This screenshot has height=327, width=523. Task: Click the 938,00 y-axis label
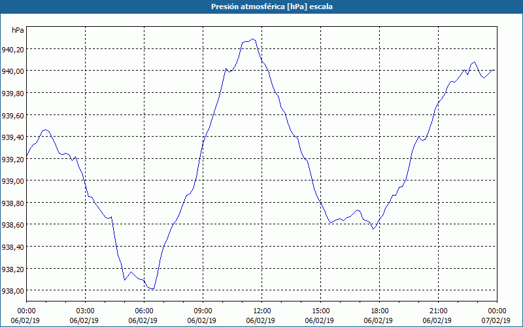pyautogui.click(x=12, y=290)
